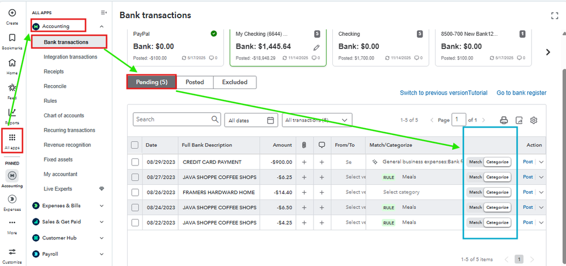The height and width of the screenshot is (266, 566).
Task: Check the FRAMERS HARDWARD HOME row checkbox
Action: 135,192
